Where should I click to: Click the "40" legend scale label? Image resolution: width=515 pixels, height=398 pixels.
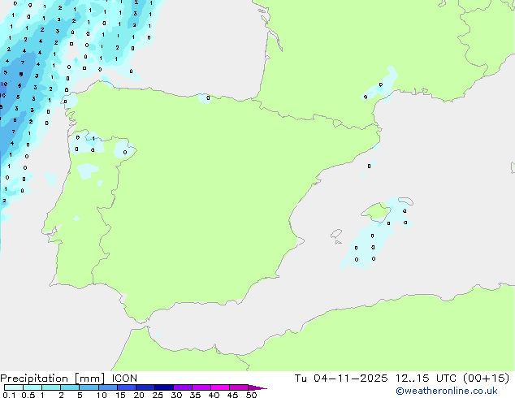tap(214, 395)
